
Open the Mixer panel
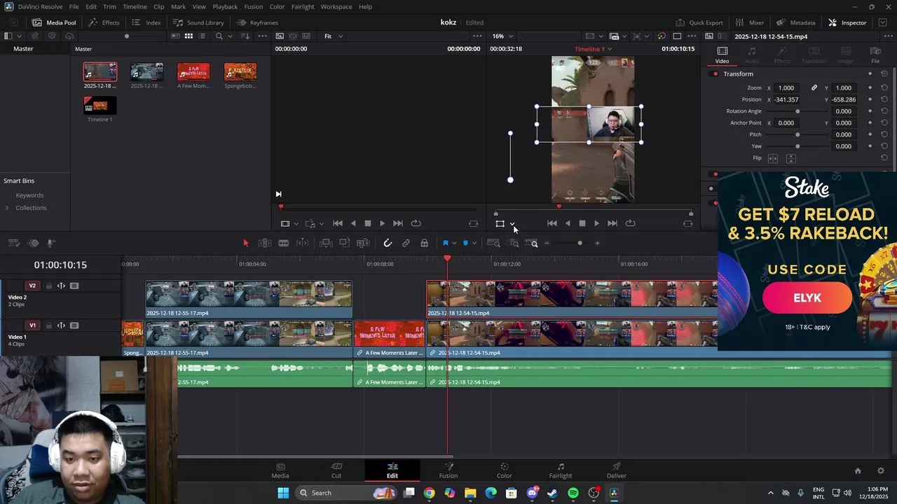pyautogui.click(x=750, y=22)
